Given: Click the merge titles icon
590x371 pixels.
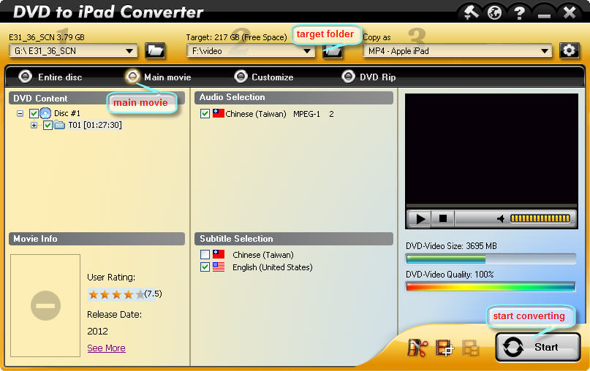Looking at the screenshot, I should pyautogui.click(x=470, y=348).
